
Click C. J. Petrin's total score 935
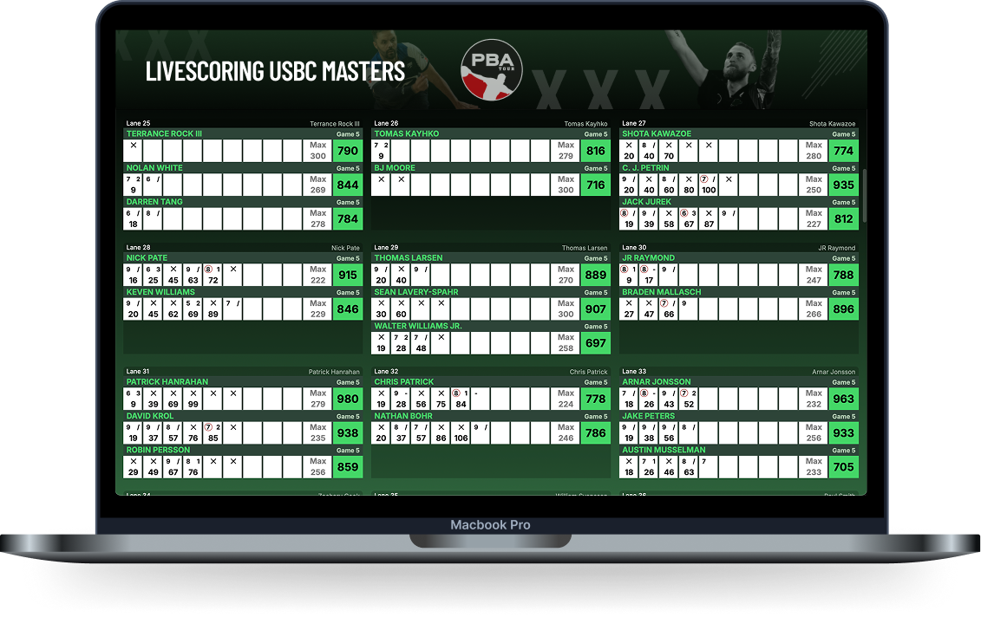point(843,185)
